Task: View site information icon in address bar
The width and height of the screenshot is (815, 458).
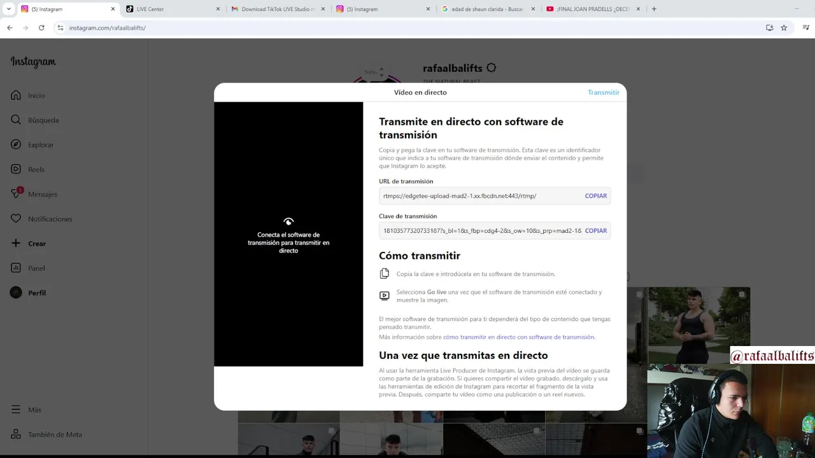Action: [x=60, y=28]
